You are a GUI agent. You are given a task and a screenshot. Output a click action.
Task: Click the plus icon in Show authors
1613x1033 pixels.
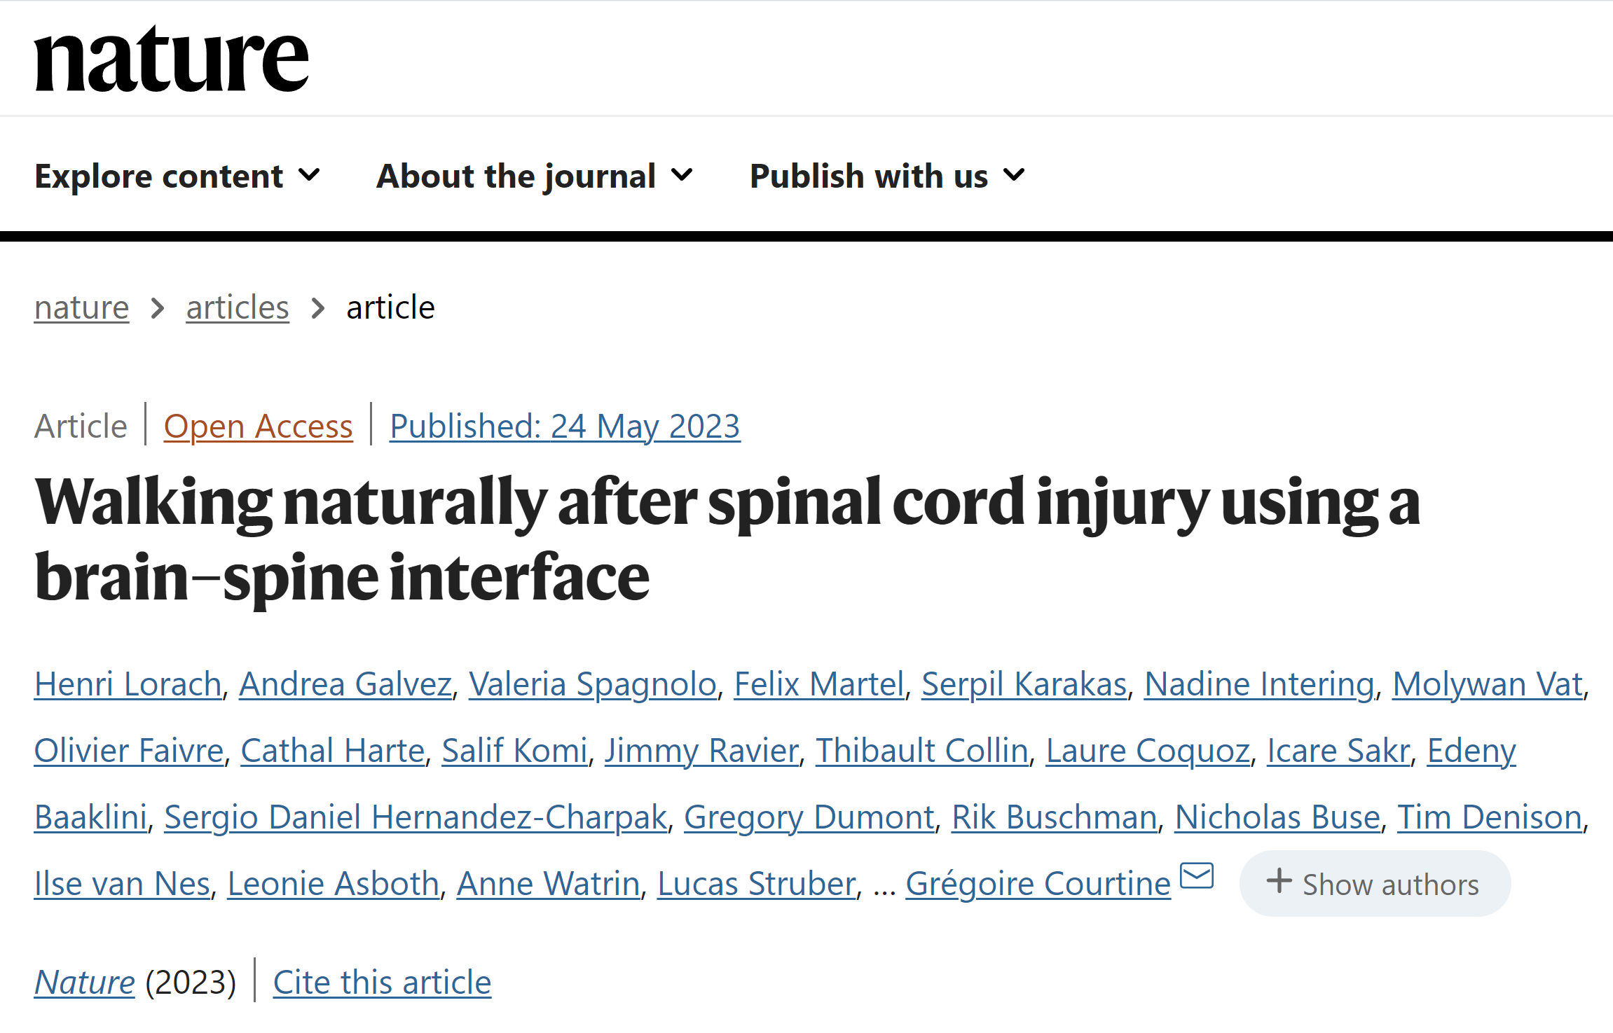click(1279, 881)
